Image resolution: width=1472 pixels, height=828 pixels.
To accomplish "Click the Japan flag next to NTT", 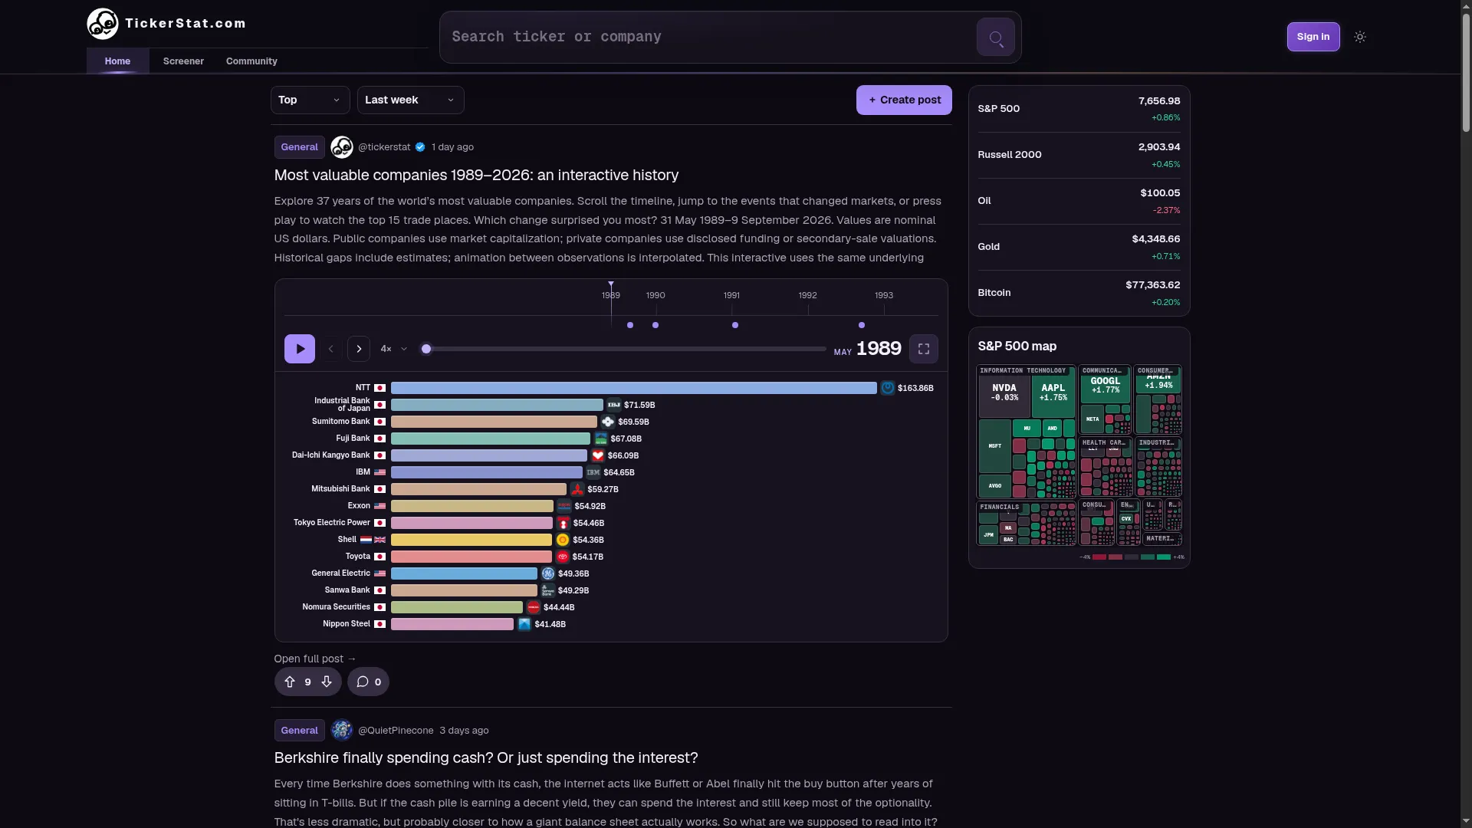I will 379,388.
